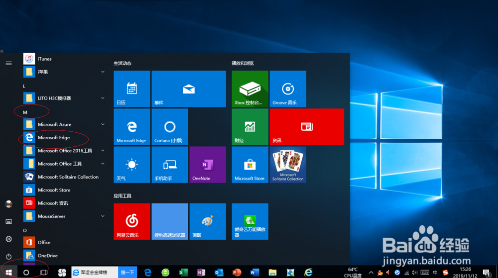Open the Documents shortcut in Start sidebar
This screenshot has height=278, width=498.
8,221
